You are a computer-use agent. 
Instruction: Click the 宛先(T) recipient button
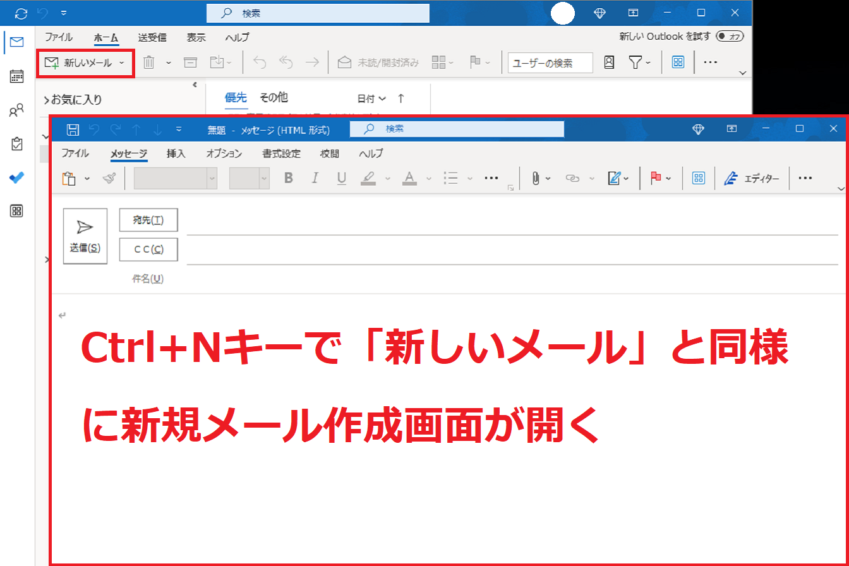click(x=148, y=220)
